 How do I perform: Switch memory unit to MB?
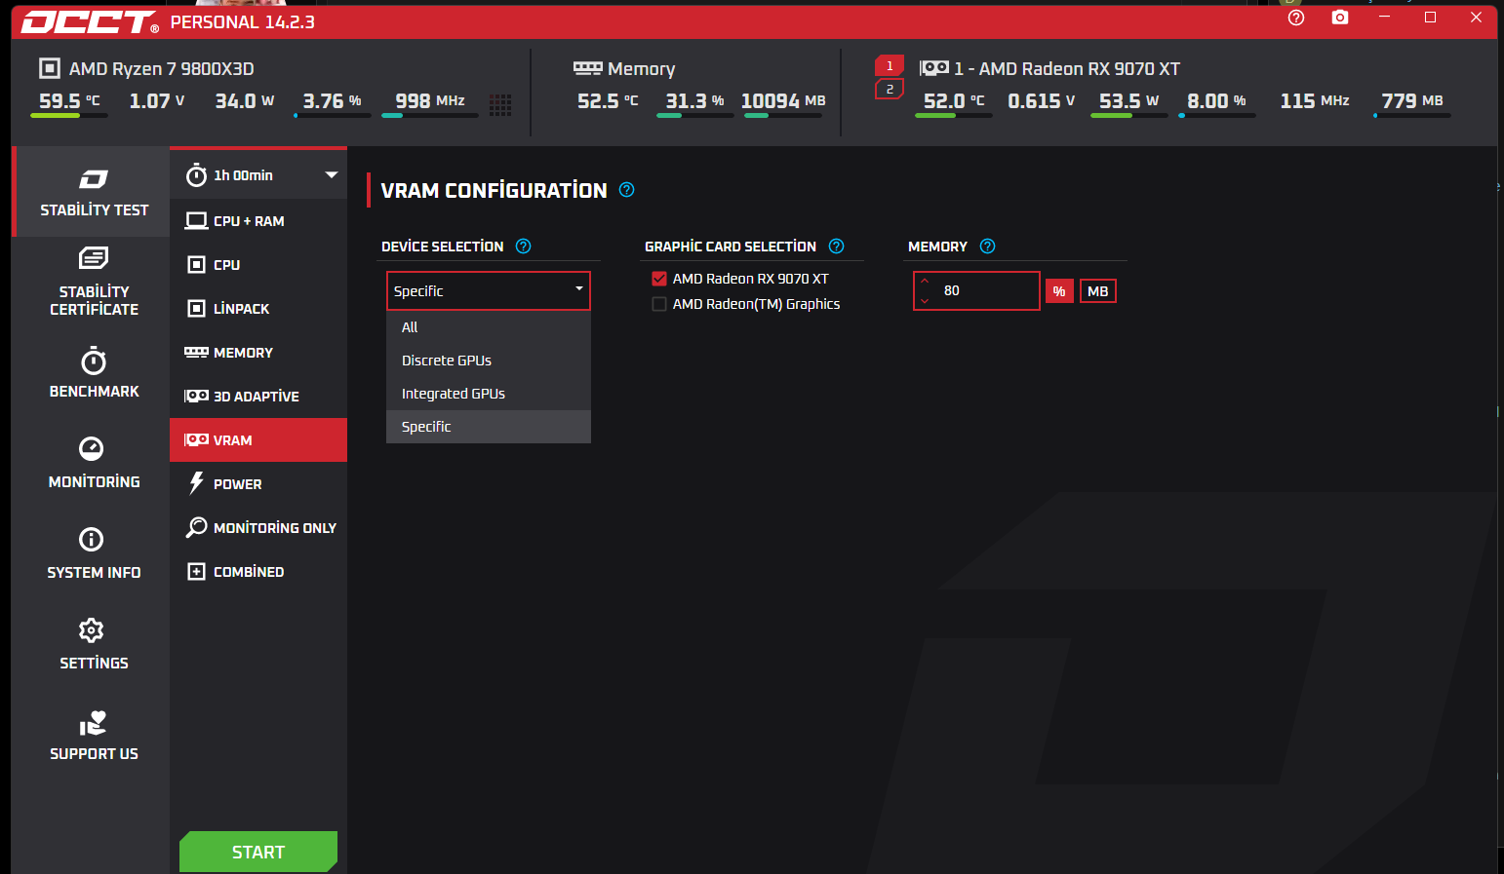pos(1098,291)
